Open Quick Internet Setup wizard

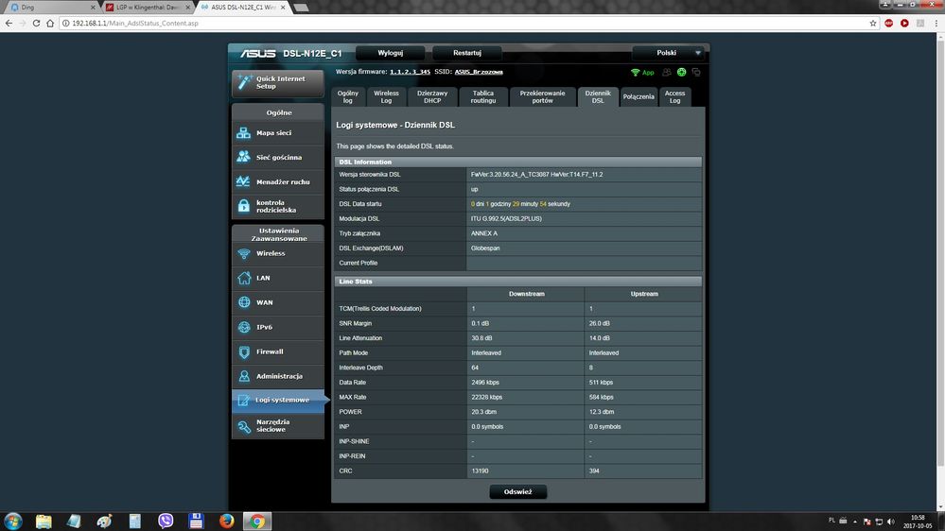(277, 82)
